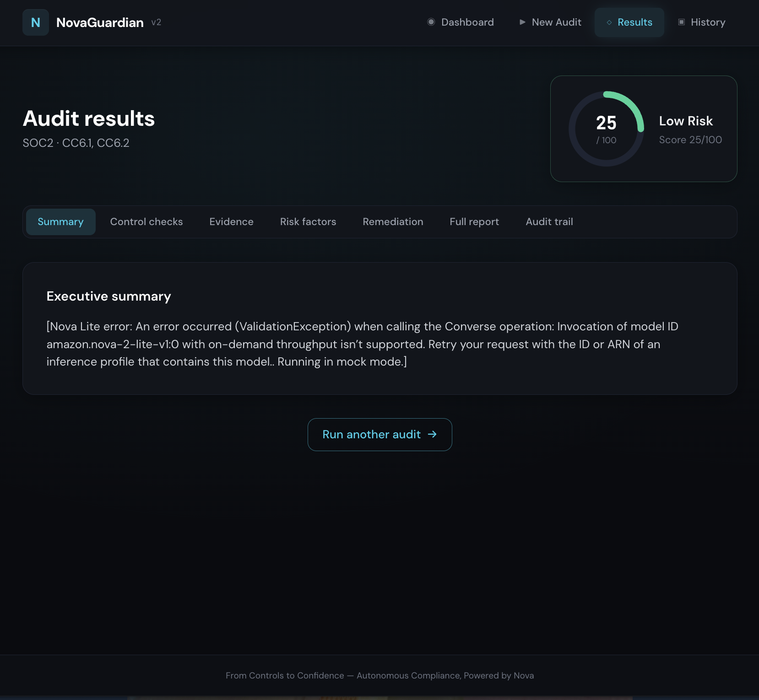Click the Run another audit button
Screen dimensions: 759x700
coord(380,435)
